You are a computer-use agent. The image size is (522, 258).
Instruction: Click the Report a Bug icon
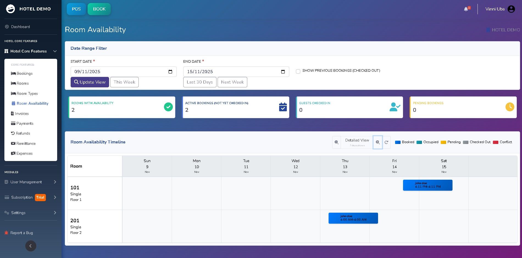pos(6,233)
